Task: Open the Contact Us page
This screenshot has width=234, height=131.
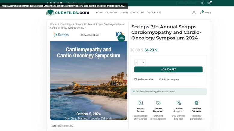Action: [x=137, y=13]
